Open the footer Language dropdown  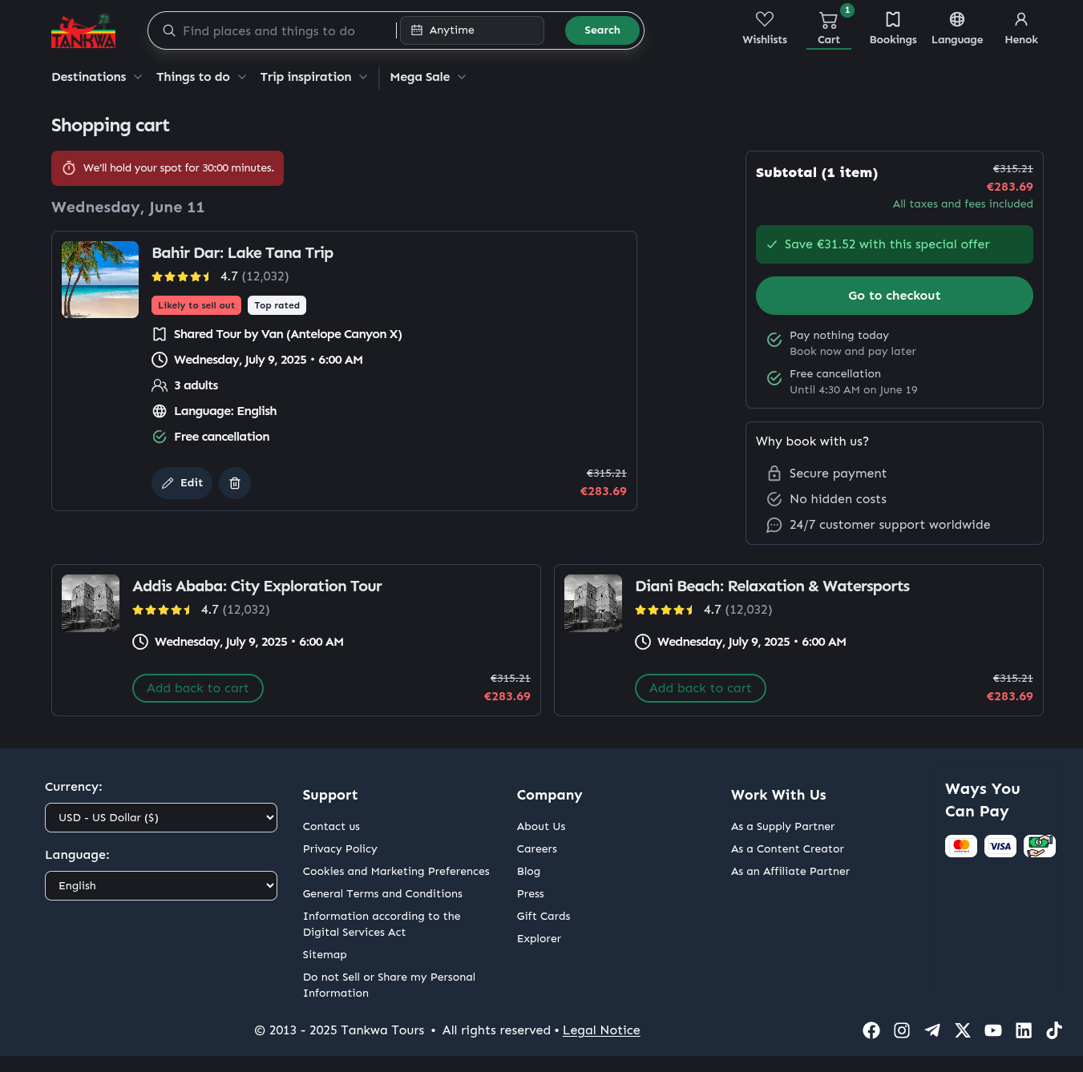(161, 885)
